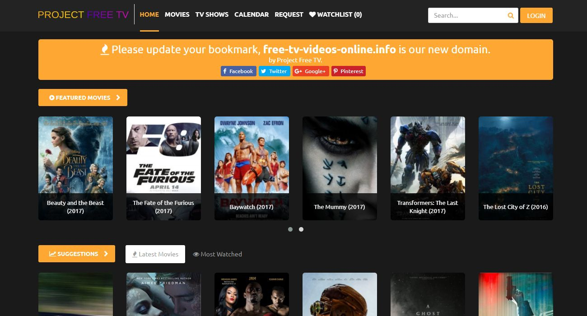Open the Beauty and the Beast poster
The width and height of the screenshot is (587, 316).
click(x=75, y=168)
